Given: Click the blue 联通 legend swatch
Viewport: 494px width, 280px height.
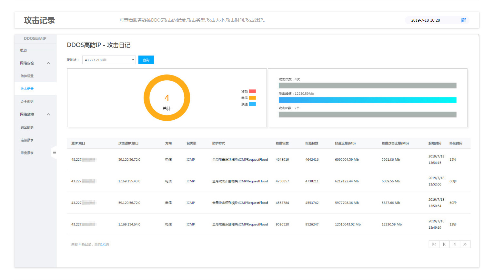Looking at the screenshot, I should coord(252,104).
